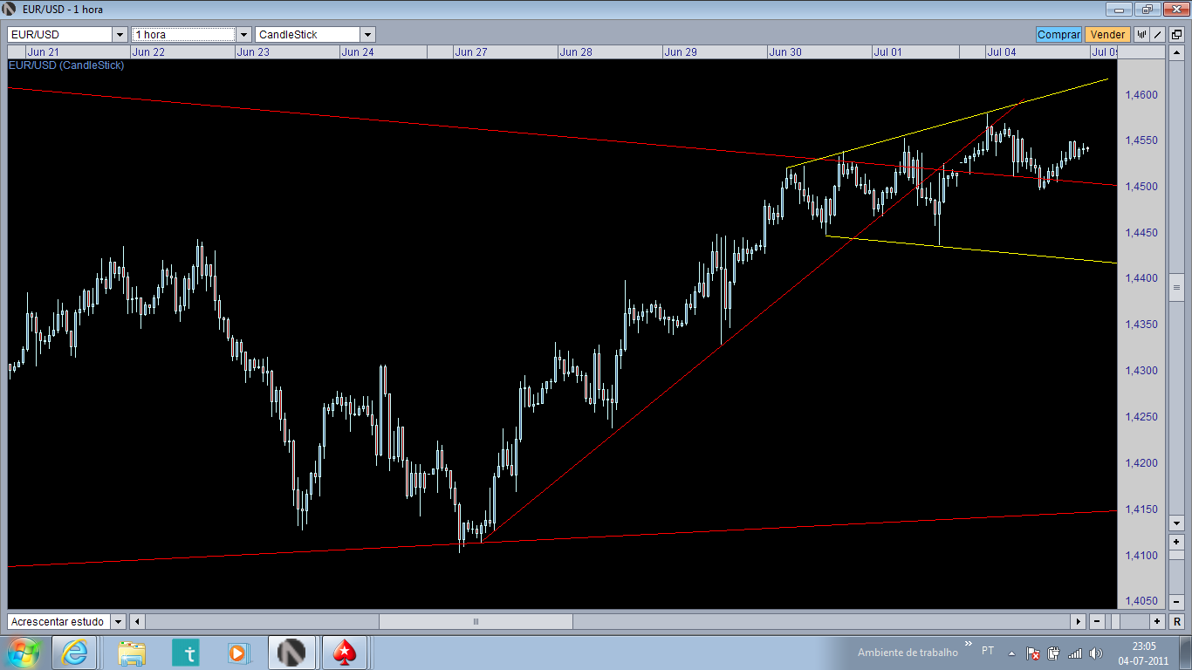This screenshot has height=670, width=1192.
Task: Click the Jun 27 date header
Action: (x=471, y=51)
